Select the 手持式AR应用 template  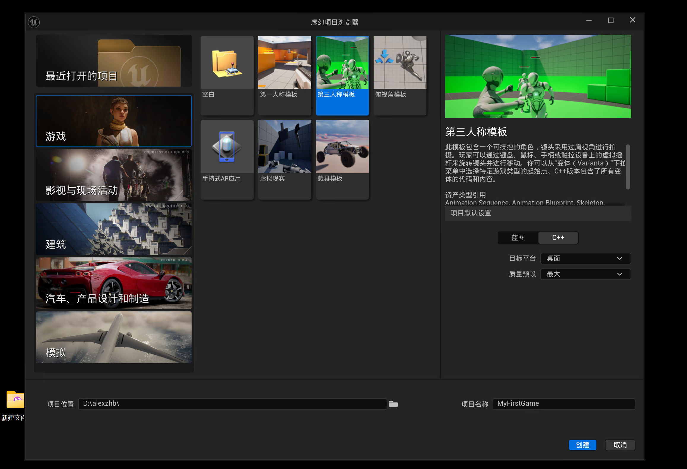coord(227,160)
